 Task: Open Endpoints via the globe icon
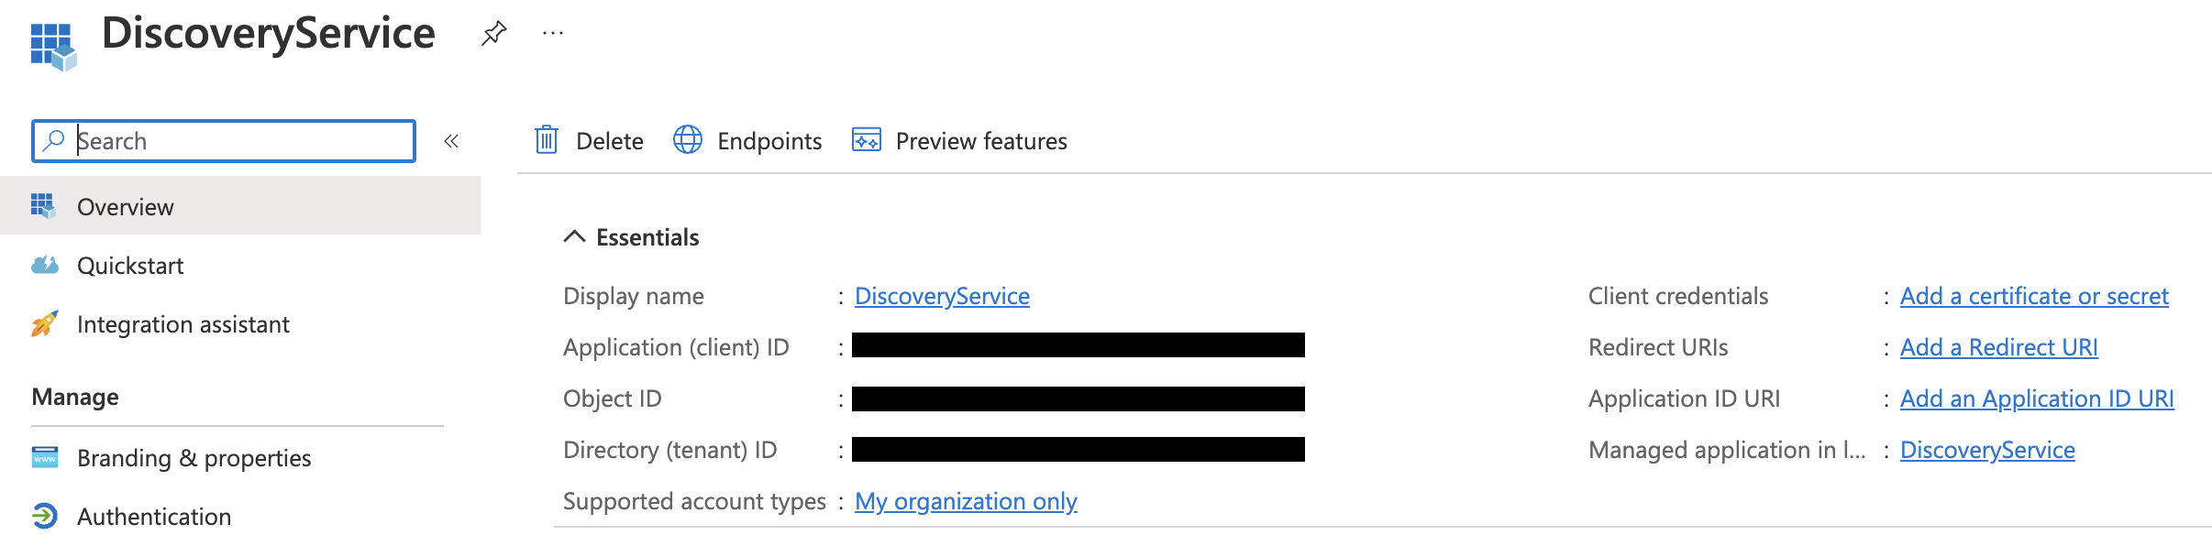pos(687,140)
